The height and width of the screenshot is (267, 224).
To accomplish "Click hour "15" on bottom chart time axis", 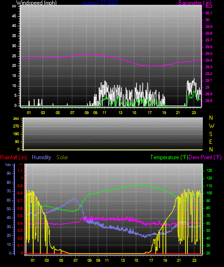I will pos(136,260).
